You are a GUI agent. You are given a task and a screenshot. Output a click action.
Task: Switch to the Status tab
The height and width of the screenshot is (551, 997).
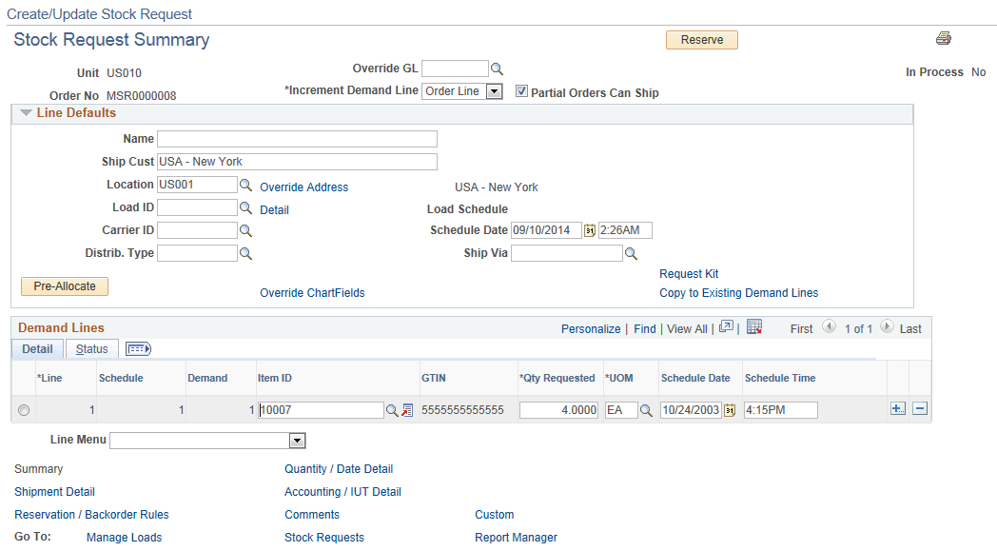coord(91,348)
